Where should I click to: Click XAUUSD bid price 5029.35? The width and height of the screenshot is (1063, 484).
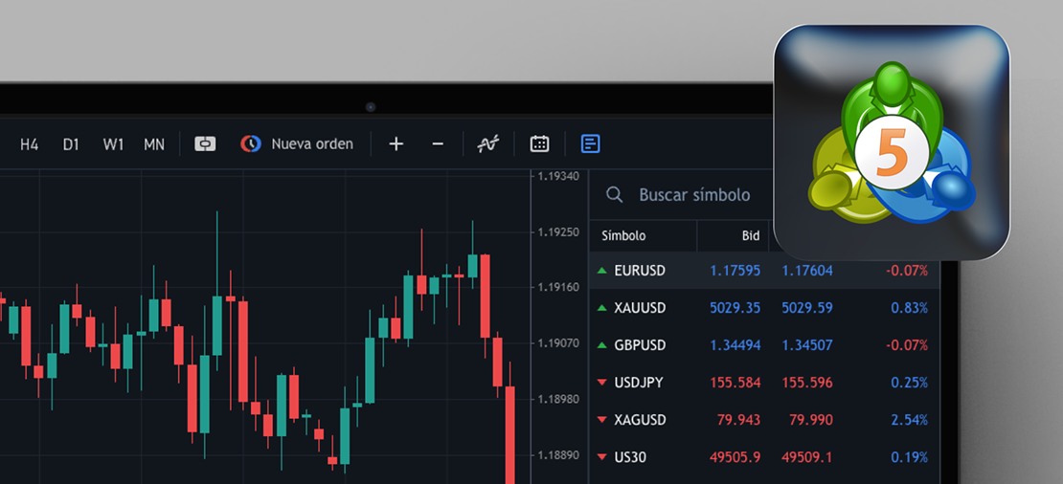(x=735, y=308)
